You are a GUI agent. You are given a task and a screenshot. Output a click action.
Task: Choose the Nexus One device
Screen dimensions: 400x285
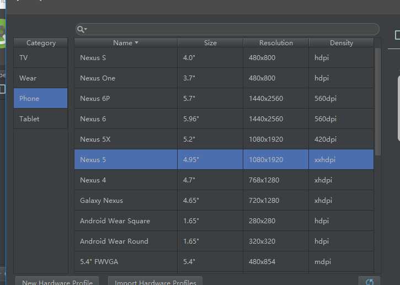pos(224,78)
